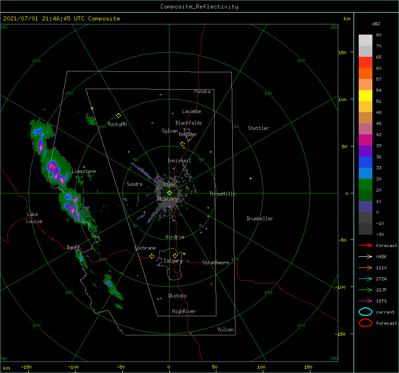The image size is (399, 373).
Task: Click the RedDeer city label
Action: tap(188, 134)
